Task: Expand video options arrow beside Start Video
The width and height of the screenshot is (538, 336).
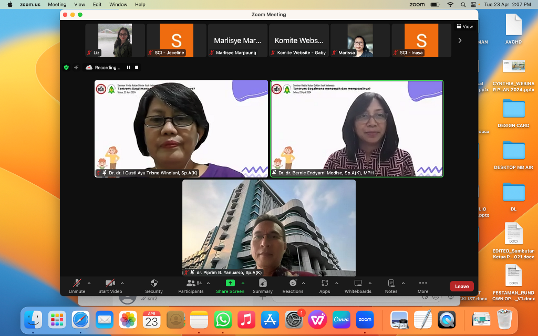Action: point(122,283)
